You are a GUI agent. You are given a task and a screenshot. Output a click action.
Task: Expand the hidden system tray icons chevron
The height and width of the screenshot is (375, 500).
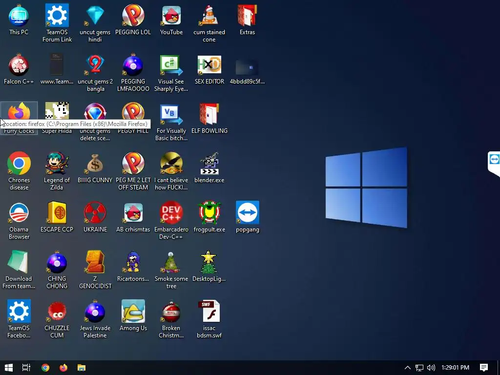click(408, 368)
